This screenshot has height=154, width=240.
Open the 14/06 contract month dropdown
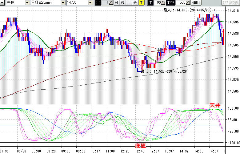90,3
